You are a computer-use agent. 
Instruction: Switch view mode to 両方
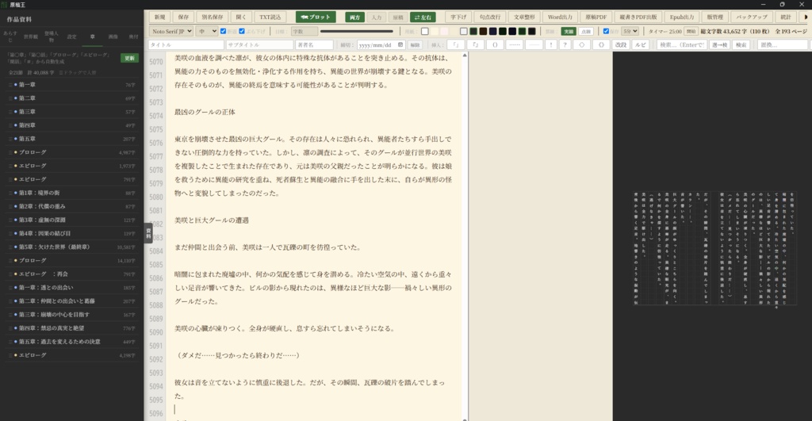354,17
